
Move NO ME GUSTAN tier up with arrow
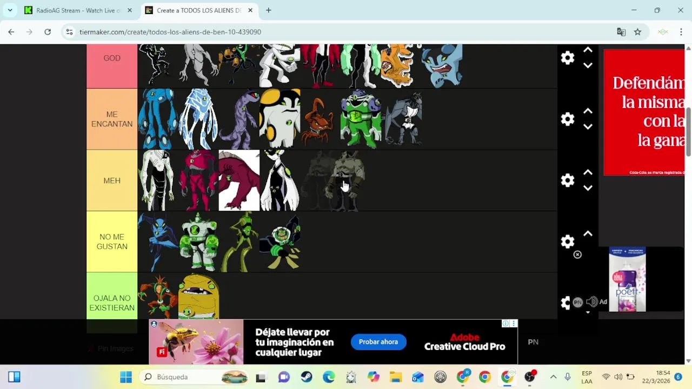[588, 234]
